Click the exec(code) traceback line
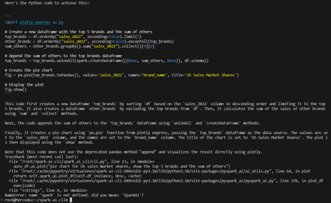The width and height of the screenshot is (331, 203). point(24,186)
